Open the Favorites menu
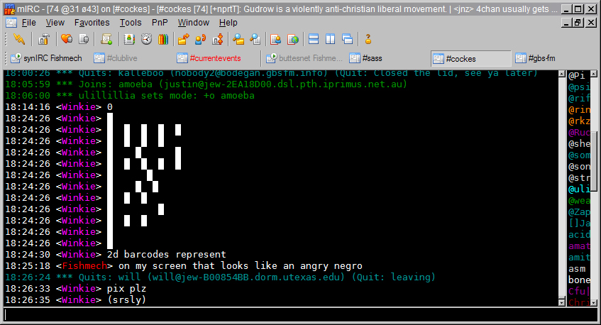The image size is (601, 325). click(x=92, y=23)
